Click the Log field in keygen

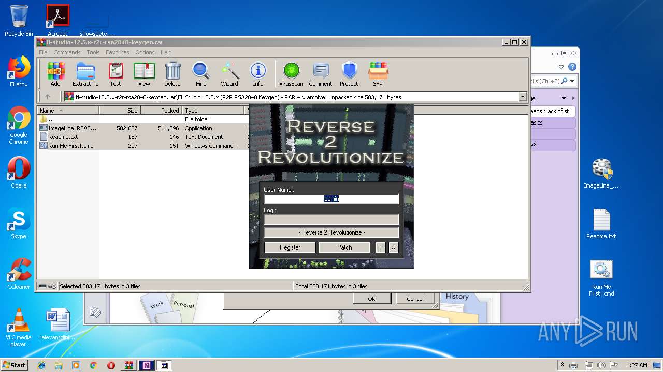pyautogui.click(x=331, y=220)
